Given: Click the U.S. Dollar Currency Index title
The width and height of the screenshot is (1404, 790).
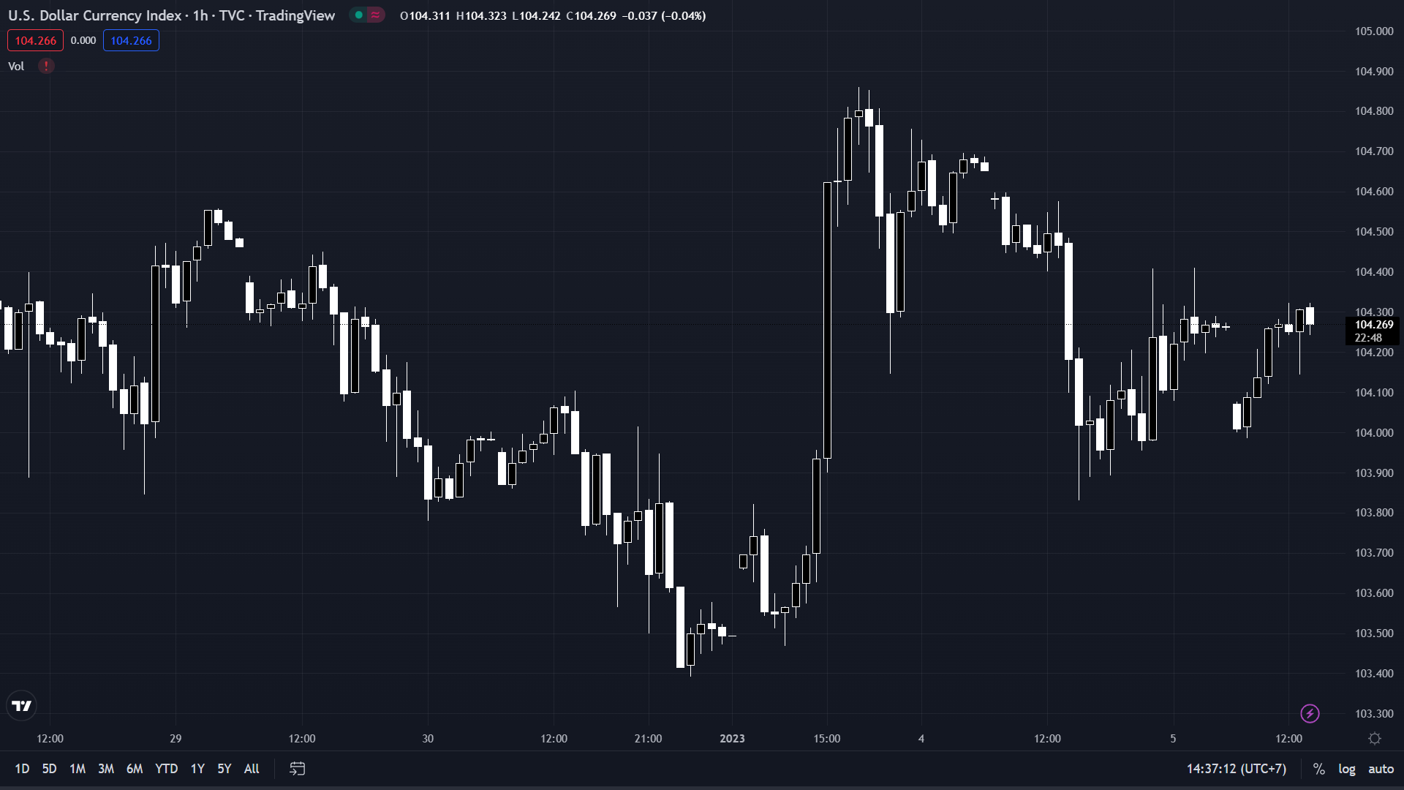Looking at the screenshot, I should (95, 15).
